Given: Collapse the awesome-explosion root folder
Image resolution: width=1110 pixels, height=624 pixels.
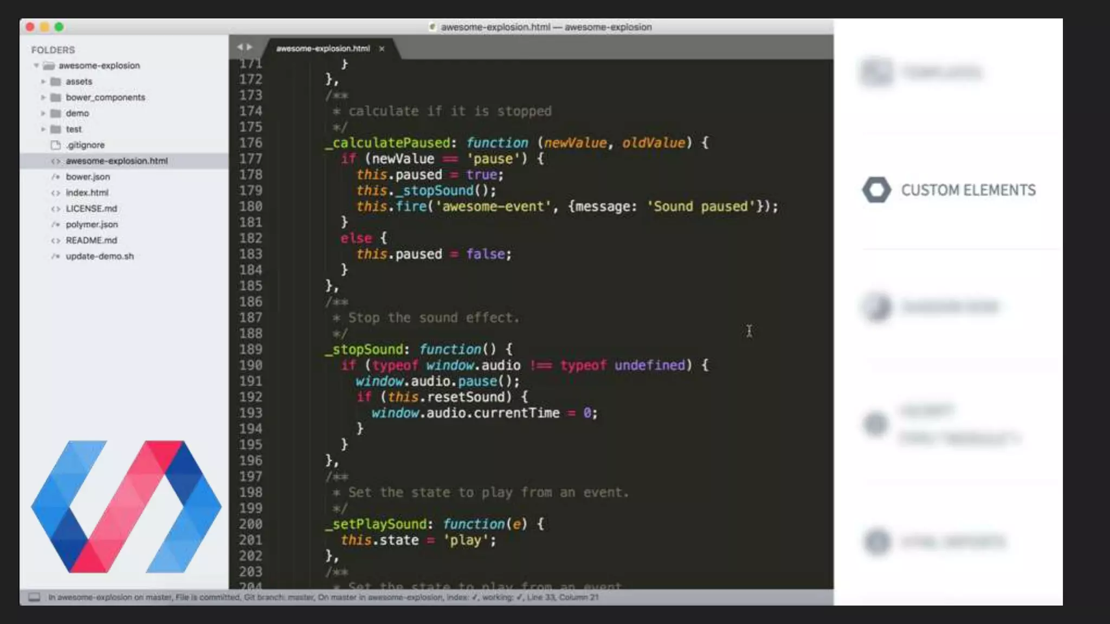Looking at the screenshot, I should [36, 66].
